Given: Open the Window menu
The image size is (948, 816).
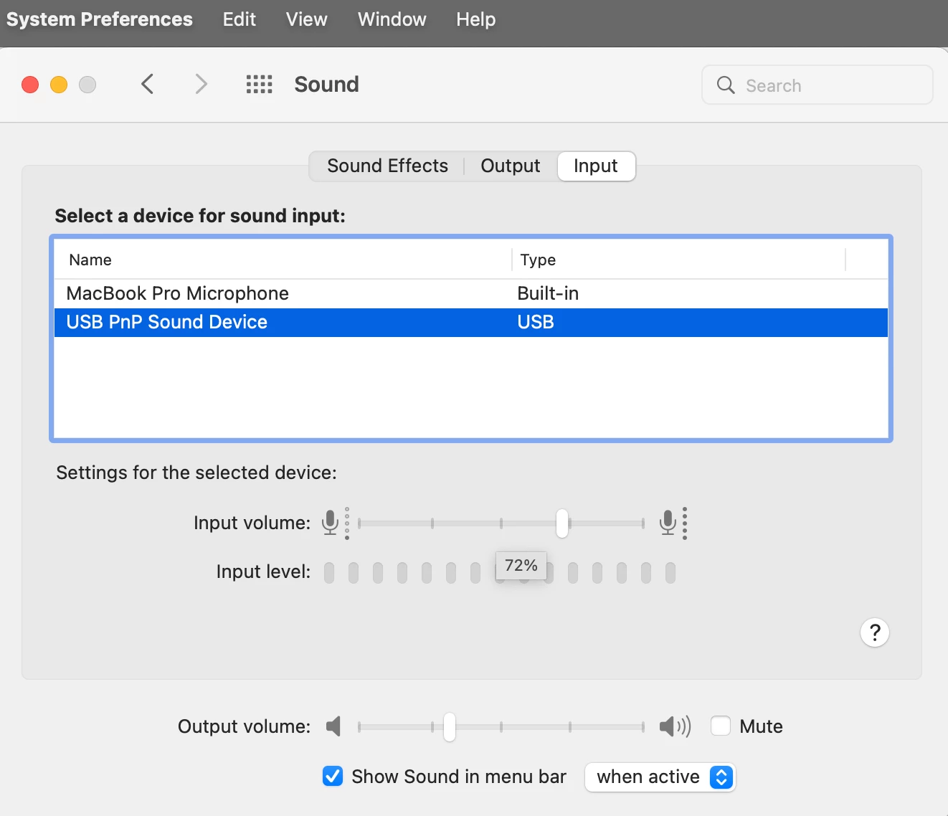Looking at the screenshot, I should coord(392,19).
